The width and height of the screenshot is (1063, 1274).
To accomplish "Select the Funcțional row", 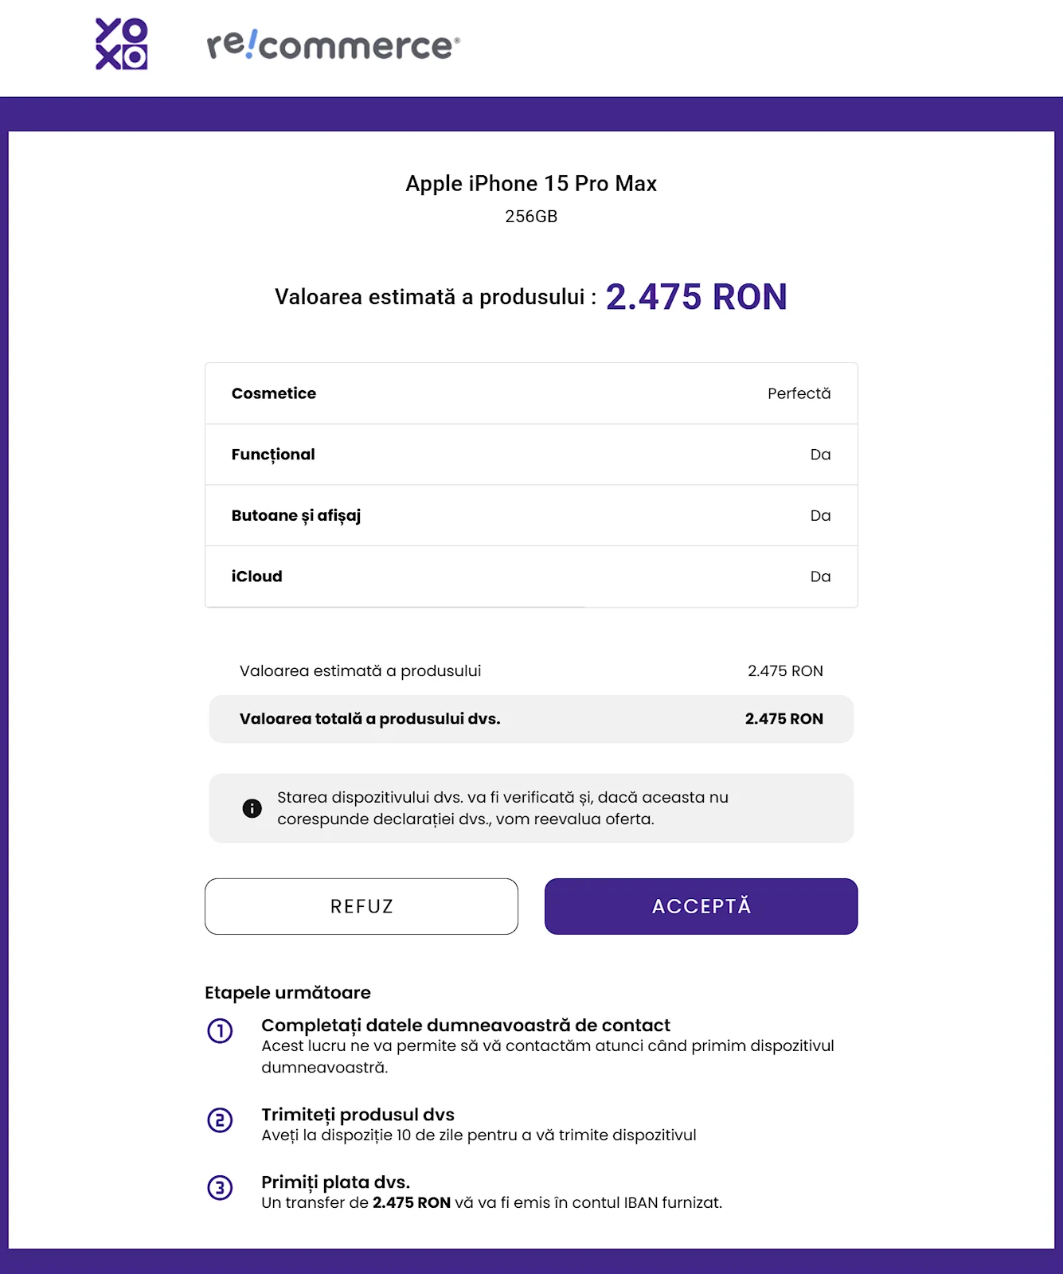I will [x=531, y=455].
